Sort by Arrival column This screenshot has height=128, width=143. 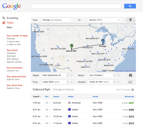click(56, 97)
